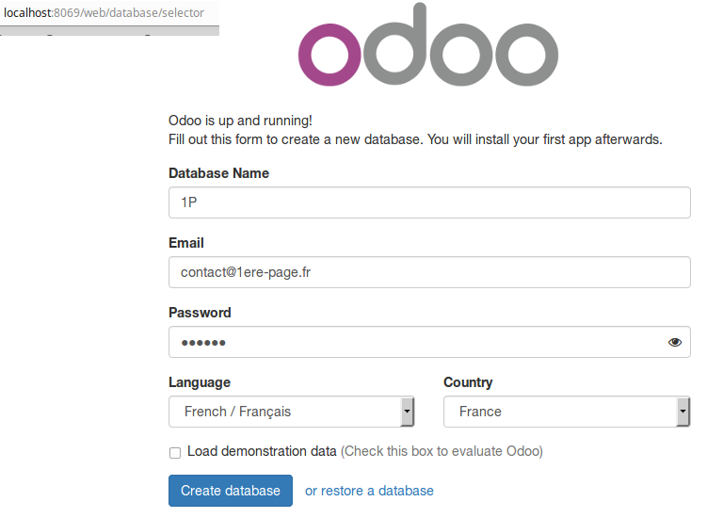Screen dimensions: 723x518
Task: Click 'Fill out this form' instruction text
Action: pos(415,139)
